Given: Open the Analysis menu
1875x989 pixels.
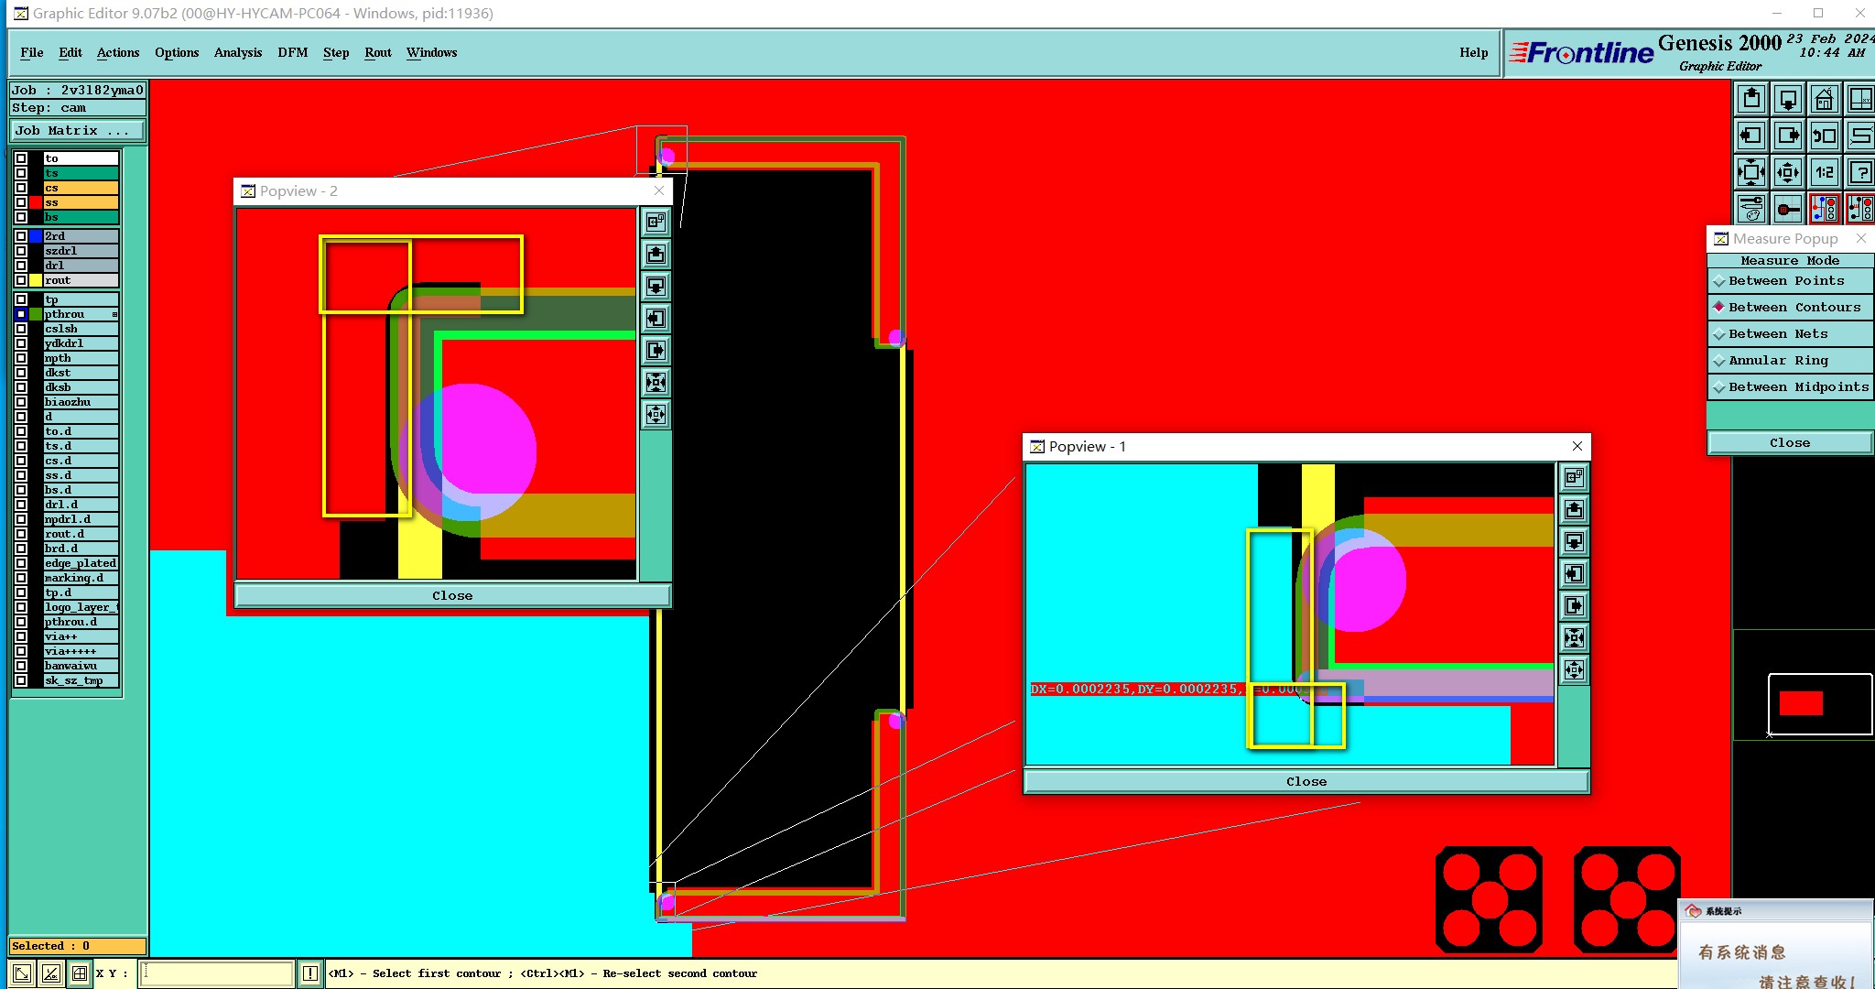Looking at the screenshot, I should [x=237, y=52].
